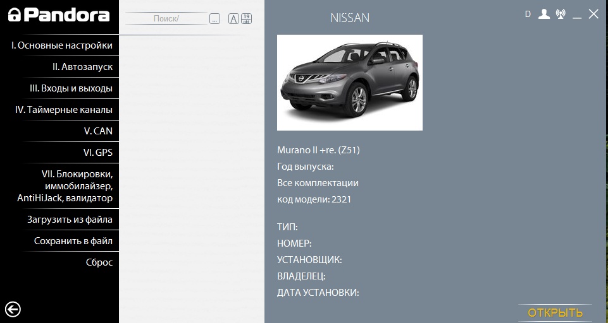Go to III. Входы и выходы
608x323 pixels.
pos(71,88)
